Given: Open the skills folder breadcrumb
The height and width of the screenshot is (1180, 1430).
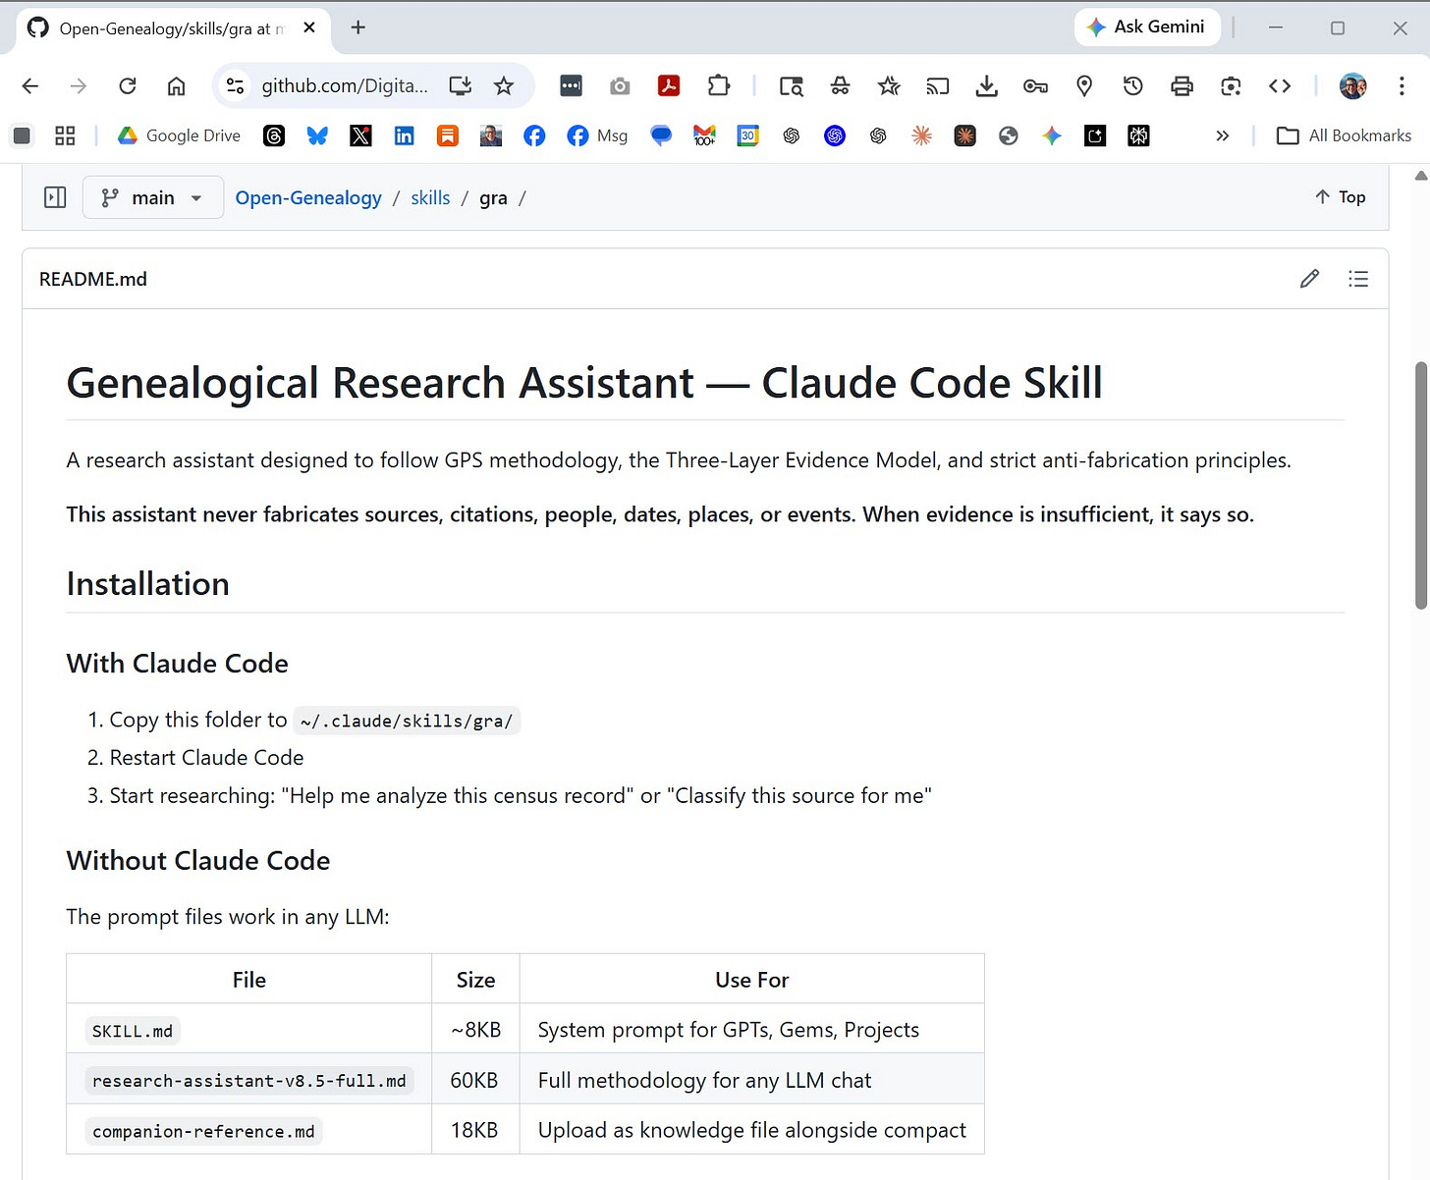Looking at the screenshot, I should [x=430, y=197].
